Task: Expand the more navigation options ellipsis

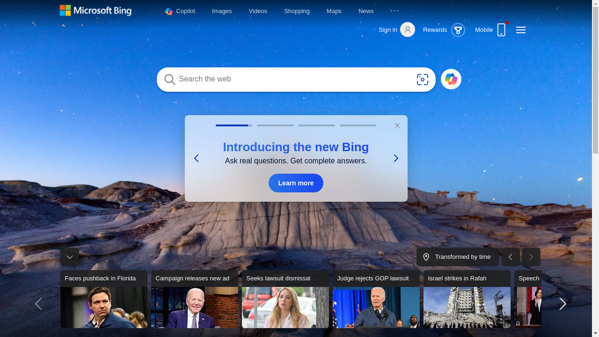Action: 394,11
